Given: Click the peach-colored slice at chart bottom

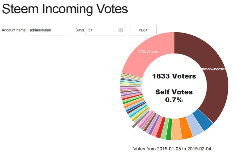Looking at the screenshot, I should [x=176, y=129].
